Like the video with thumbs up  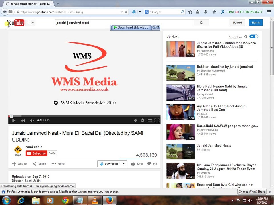click(x=137, y=164)
